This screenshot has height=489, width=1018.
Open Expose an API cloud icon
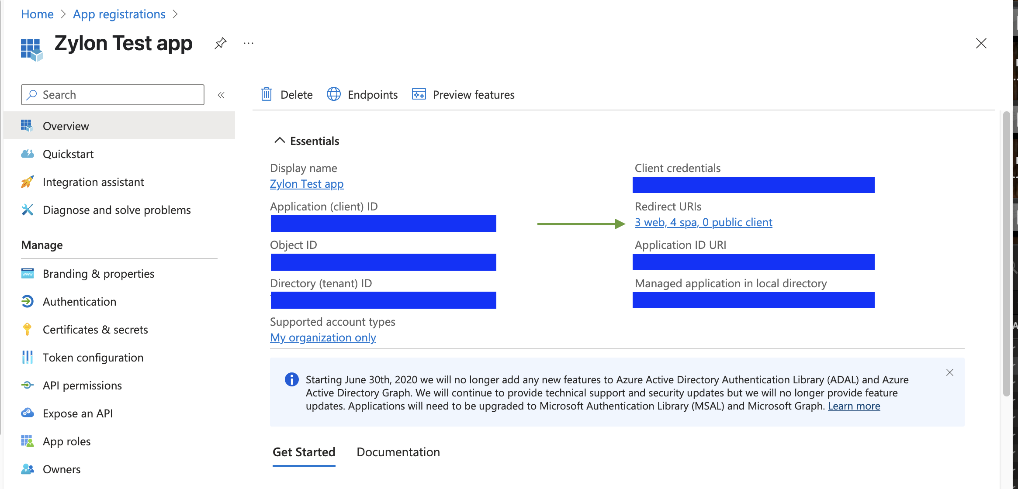point(27,413)
